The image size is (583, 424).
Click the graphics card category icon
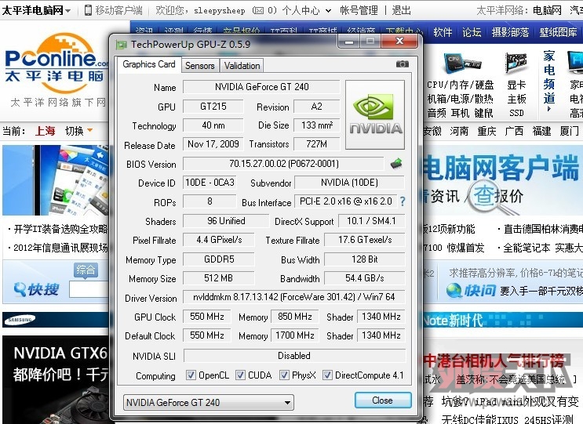(x=516, y=63)
